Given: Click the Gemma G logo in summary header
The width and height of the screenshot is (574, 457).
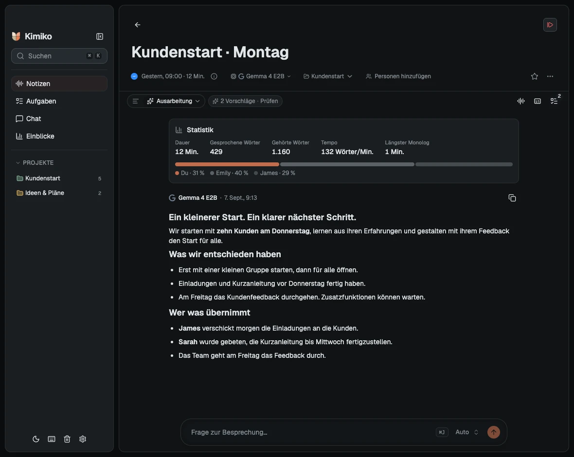Looking at the screenshot, I should click(x=172, y=198).
